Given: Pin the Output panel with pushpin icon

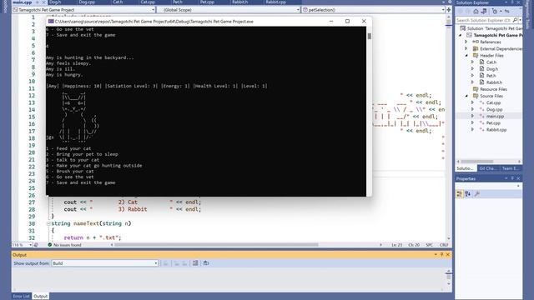Looking at the screenshot, I should coord(441,254).
